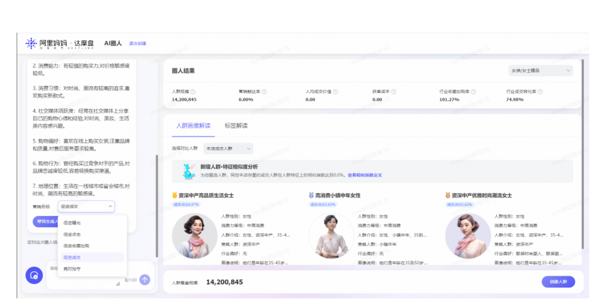Click avatar of 资深中产优雅时尚潮流女士
This screenshot has height=305, width=603.
click(467, 236)
